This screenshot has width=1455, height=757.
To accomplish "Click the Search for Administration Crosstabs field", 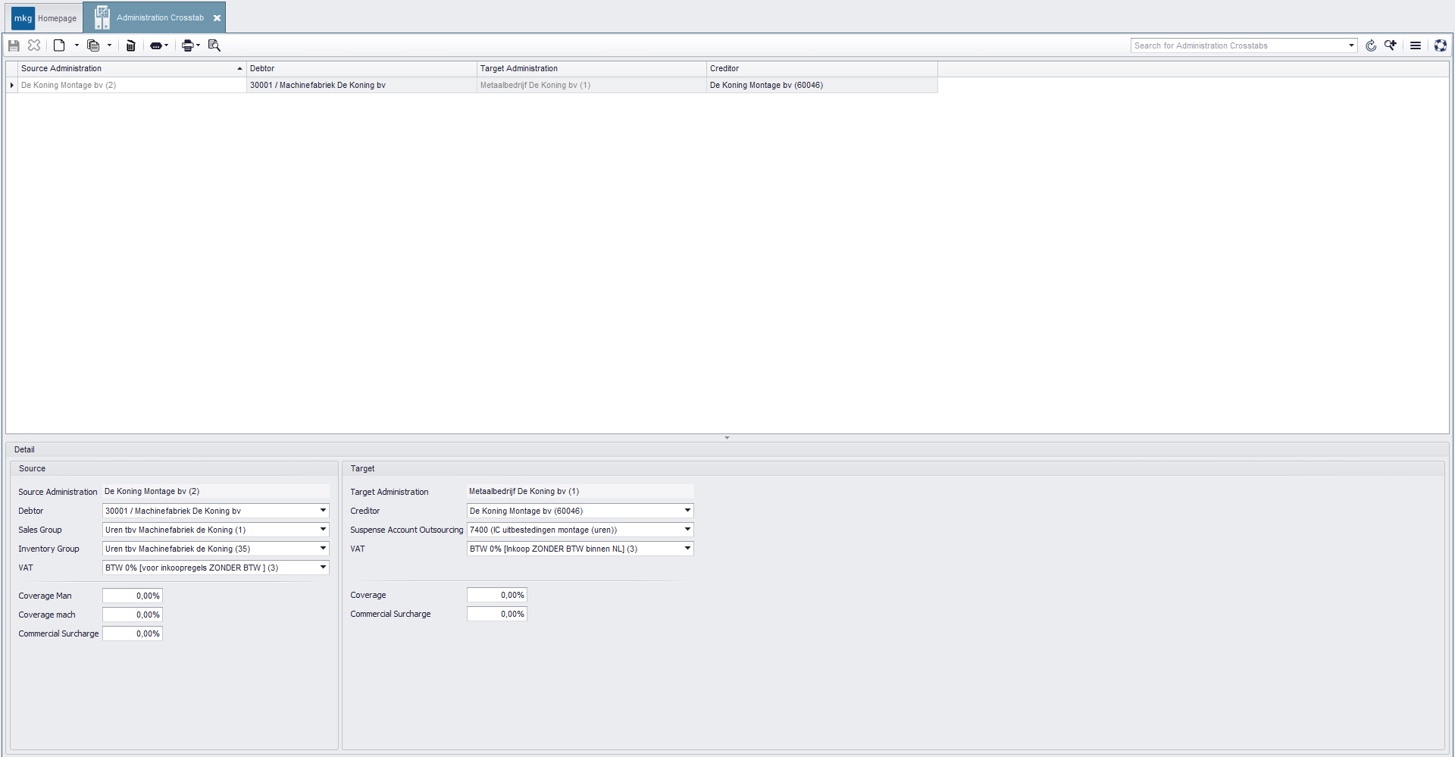I will [x=1238, y=45].
